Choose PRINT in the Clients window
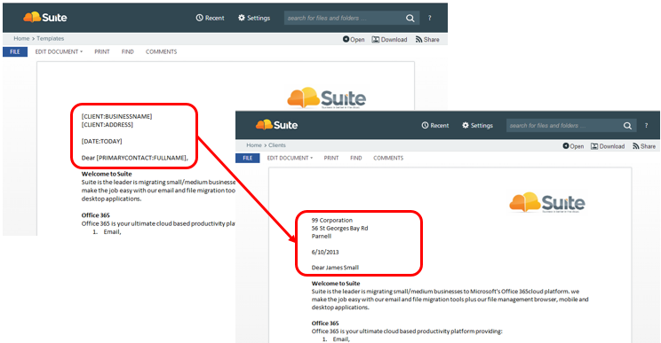This screenshot has width=661, height=343. pyautogui.click(x=331, y=158)
